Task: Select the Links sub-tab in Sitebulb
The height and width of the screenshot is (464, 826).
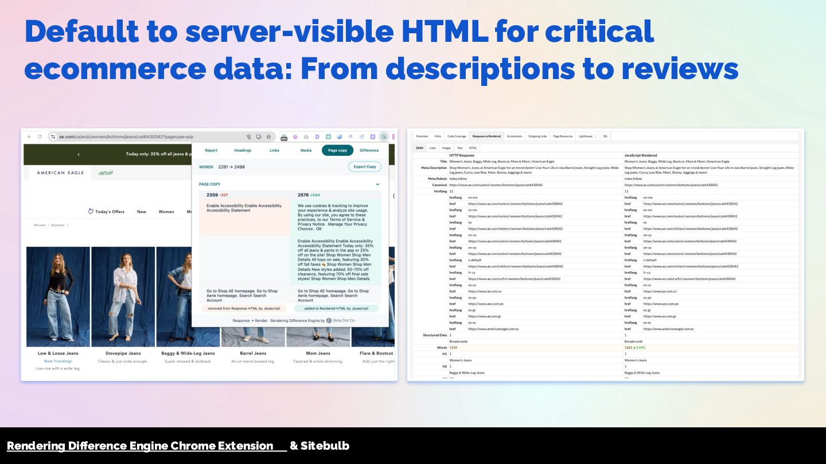Action: pos(433,148)
